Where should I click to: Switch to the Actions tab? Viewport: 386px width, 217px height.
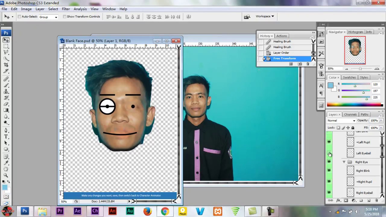(282, 36)
